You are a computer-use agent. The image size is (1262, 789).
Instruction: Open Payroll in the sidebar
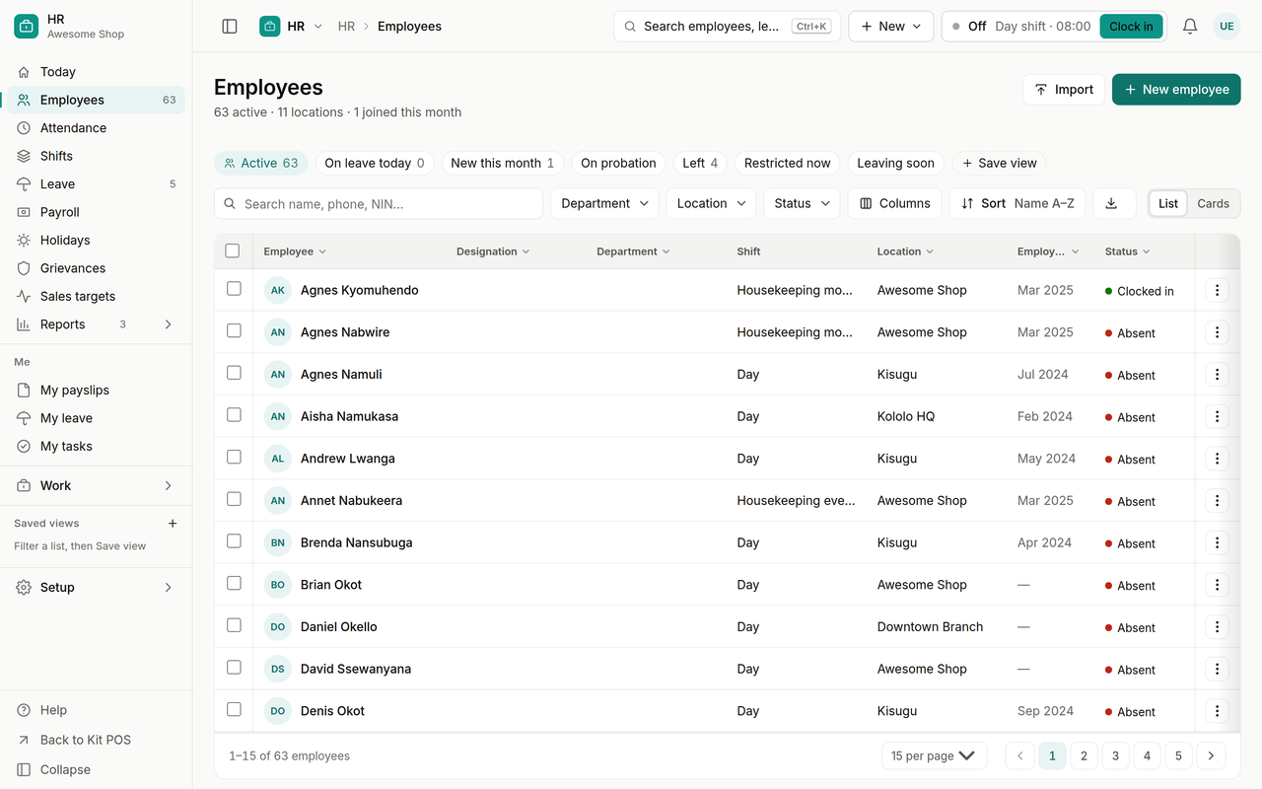97,212
